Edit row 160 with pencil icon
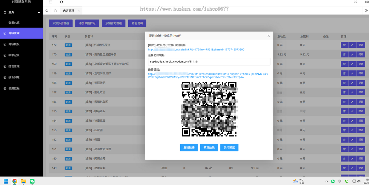 coord(352,64)
